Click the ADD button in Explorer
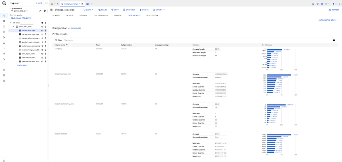Viewport: 342px width, 162px height. [39, 3]
